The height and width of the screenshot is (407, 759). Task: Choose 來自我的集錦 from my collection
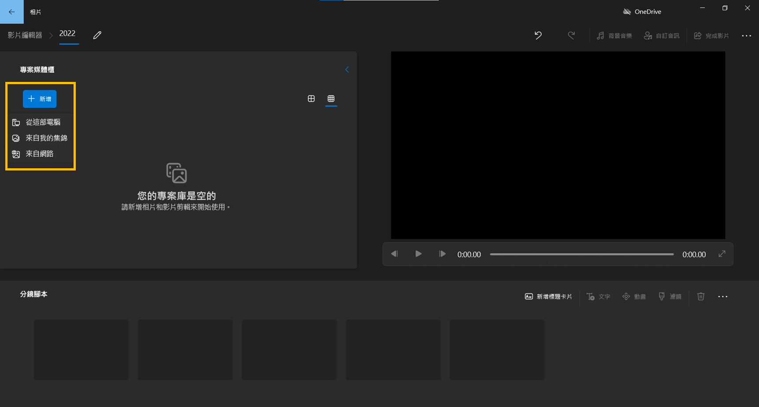41,138
